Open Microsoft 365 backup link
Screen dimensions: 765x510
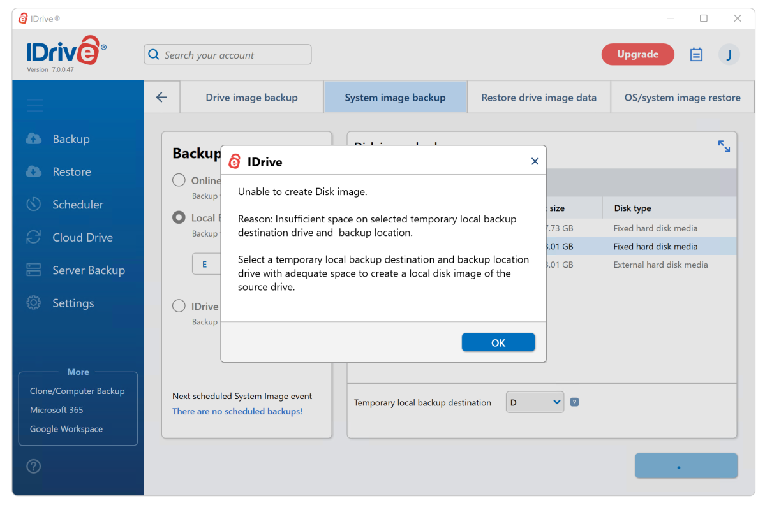[x=57, y=410]
